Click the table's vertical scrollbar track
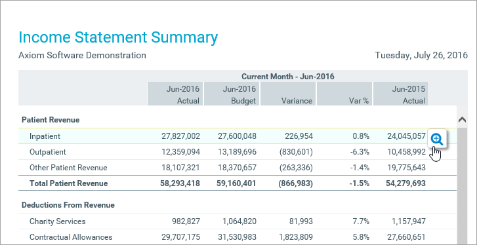 [x=462, y=185]
